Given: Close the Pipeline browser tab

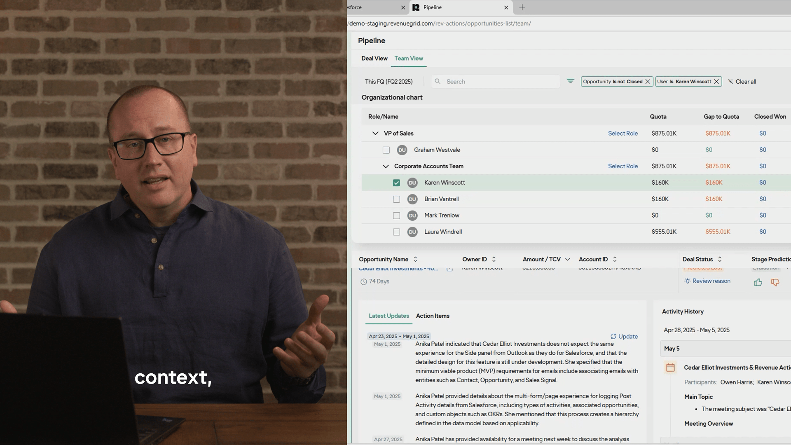Looking at the screenshot, I should (506, 7).
